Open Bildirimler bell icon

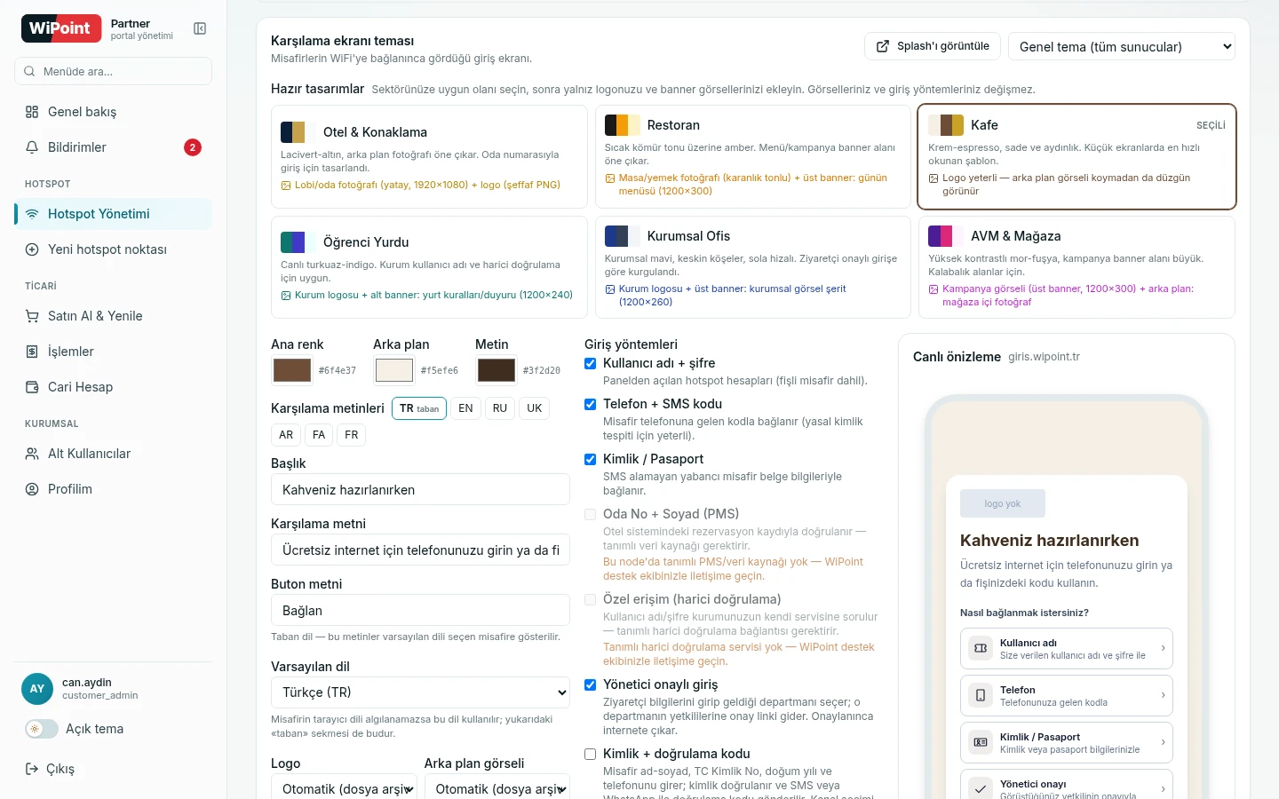click(32, 147)
